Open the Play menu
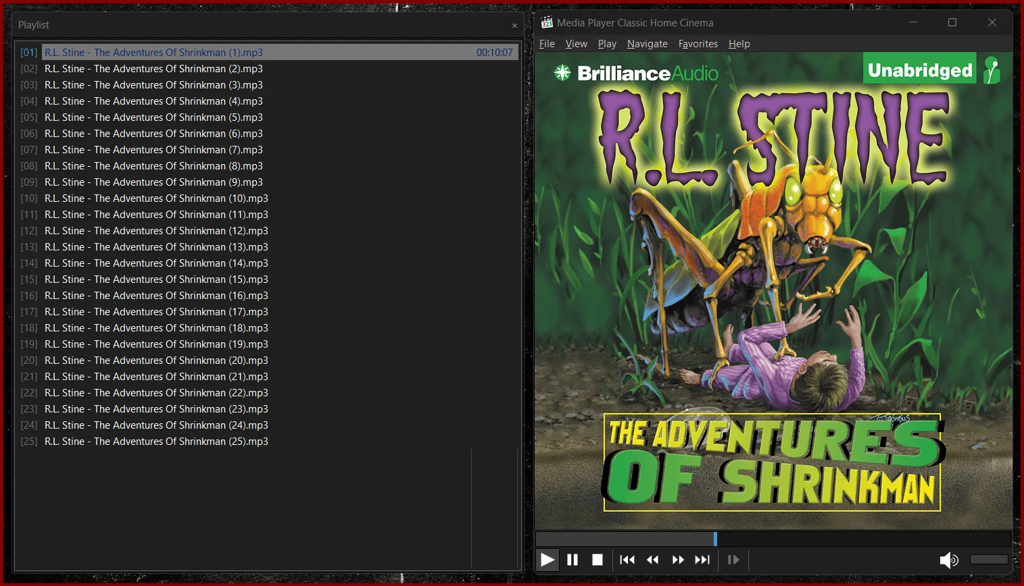The width and height of the screenshot is (1024, 586). point(607,44)
